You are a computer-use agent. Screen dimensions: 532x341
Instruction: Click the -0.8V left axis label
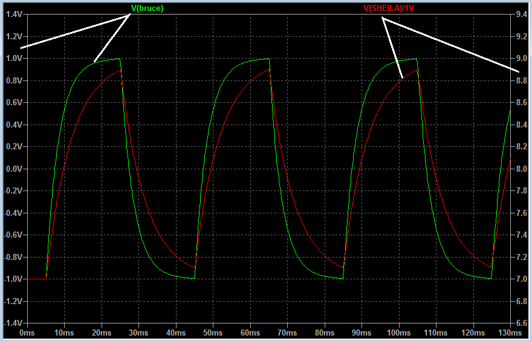(x=13, y=257)
